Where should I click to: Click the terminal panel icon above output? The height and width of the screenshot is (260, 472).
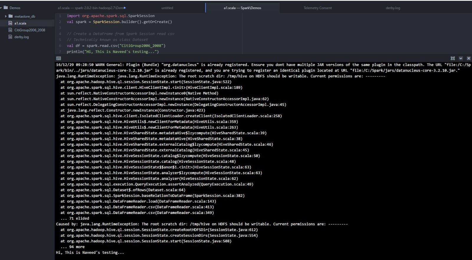click(x=58, y=58)
